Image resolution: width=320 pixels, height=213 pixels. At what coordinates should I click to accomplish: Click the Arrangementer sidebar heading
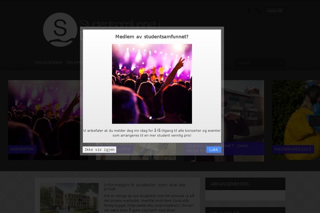229,184
